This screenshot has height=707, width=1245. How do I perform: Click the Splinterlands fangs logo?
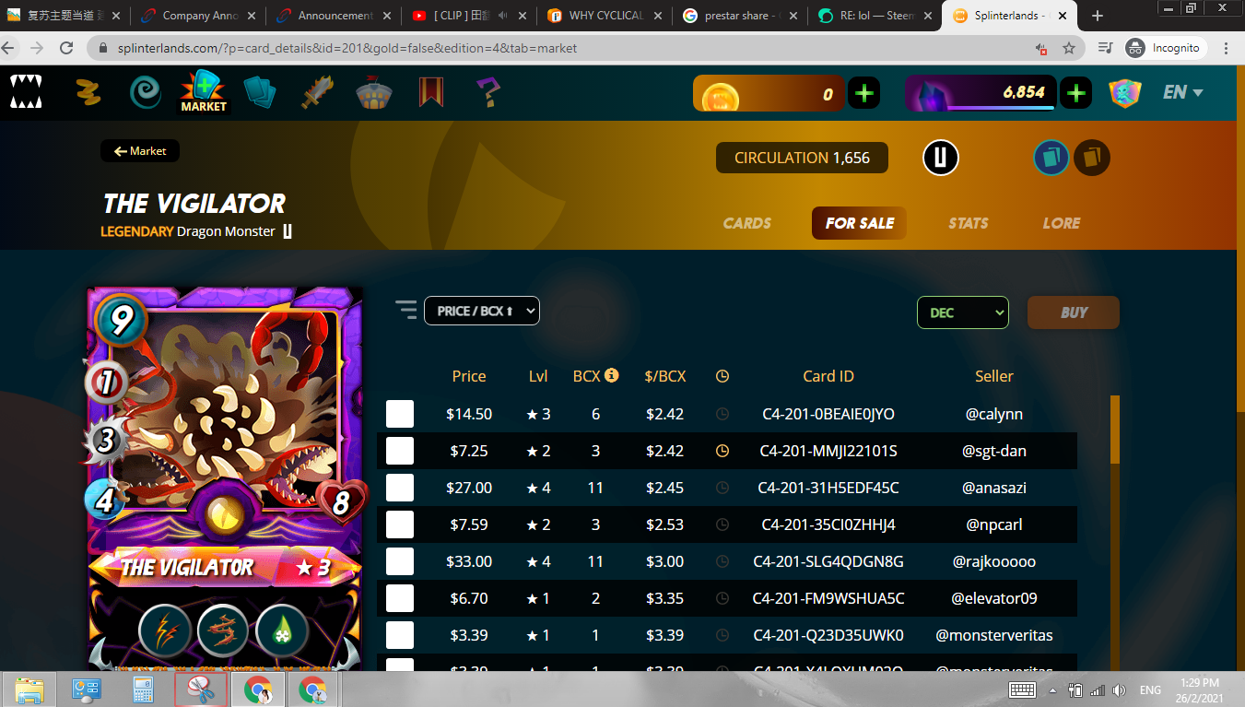[26, 91]
